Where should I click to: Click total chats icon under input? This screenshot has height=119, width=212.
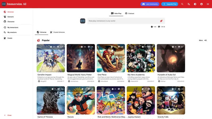159,27
